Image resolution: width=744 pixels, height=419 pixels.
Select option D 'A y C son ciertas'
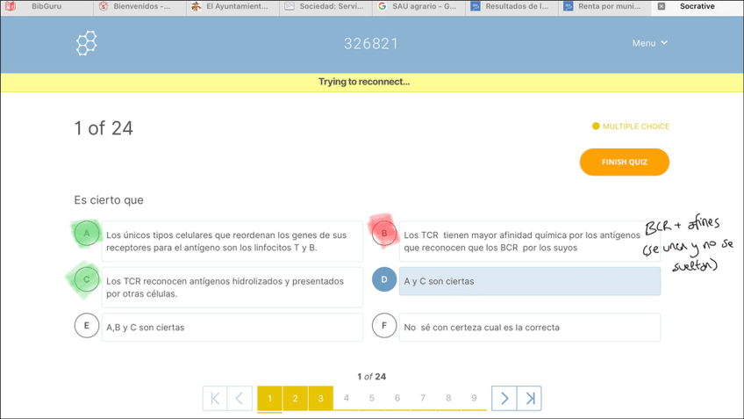coord(529,281)
